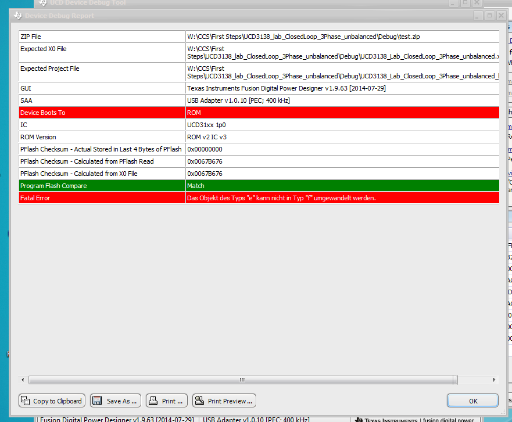Select the green Match value cell
The image size is (512, 422).
(342, 186)
